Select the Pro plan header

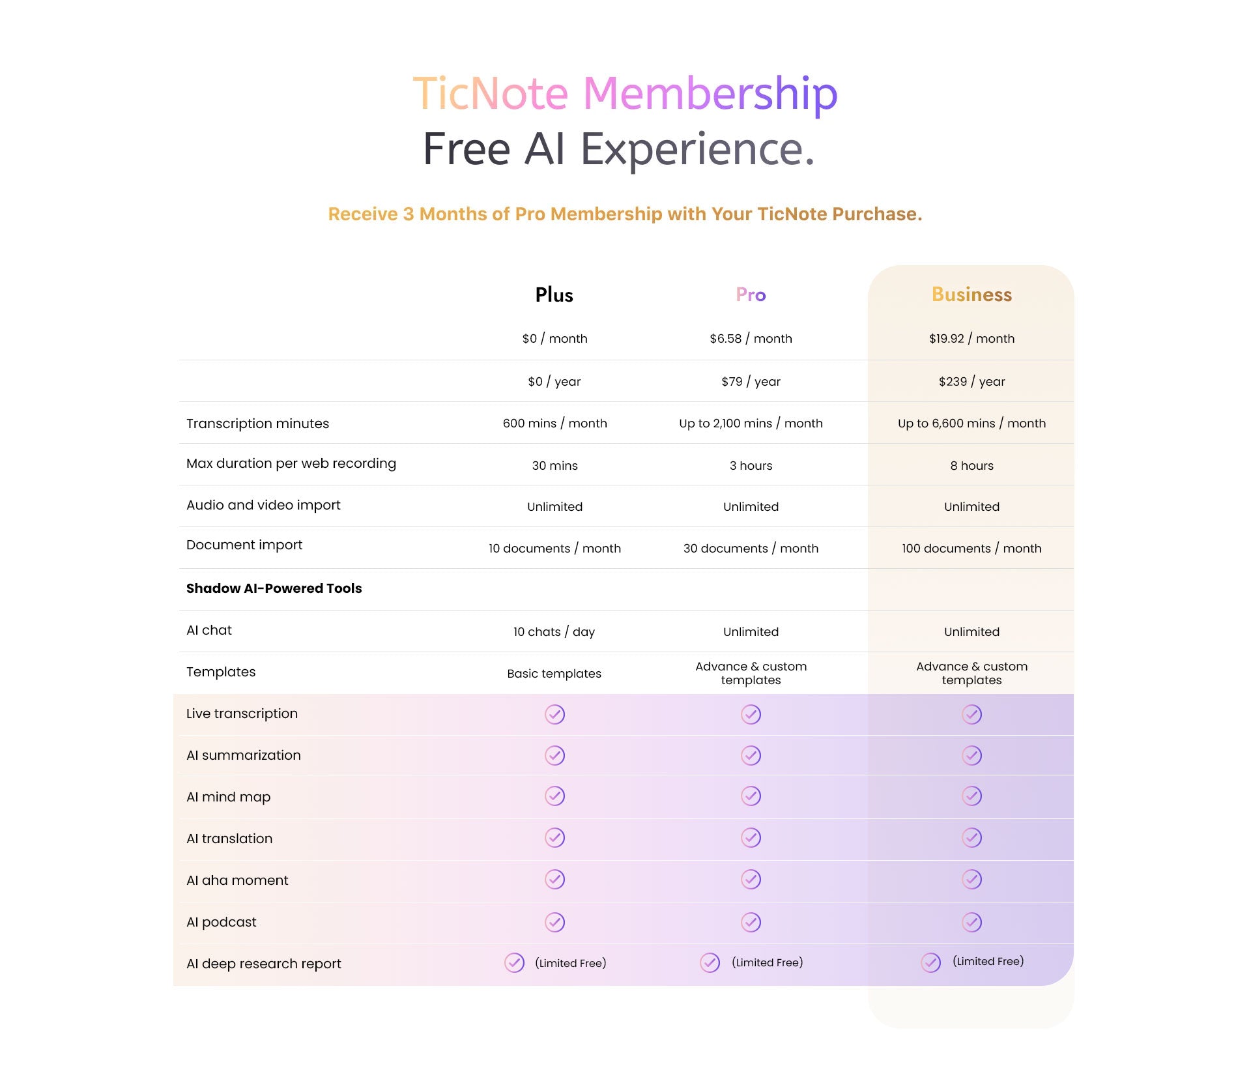click(751, 295)
